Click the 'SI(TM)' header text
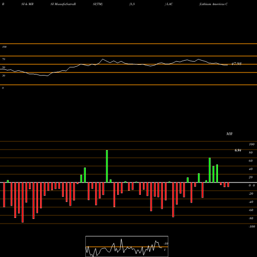Viewport: 257px width, 257px height. [98, 4]
